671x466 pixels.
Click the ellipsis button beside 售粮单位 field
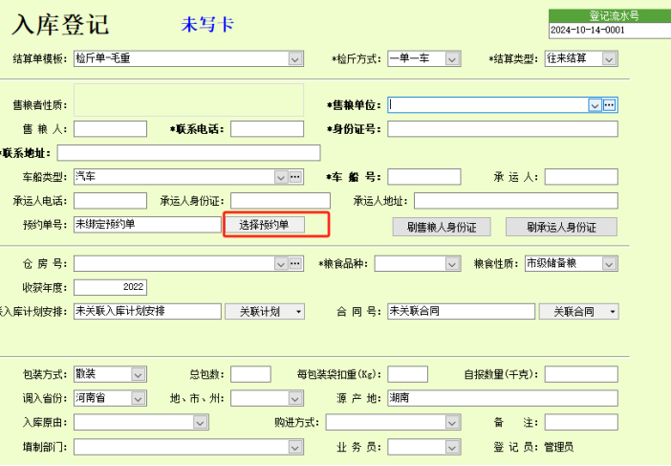609,105
